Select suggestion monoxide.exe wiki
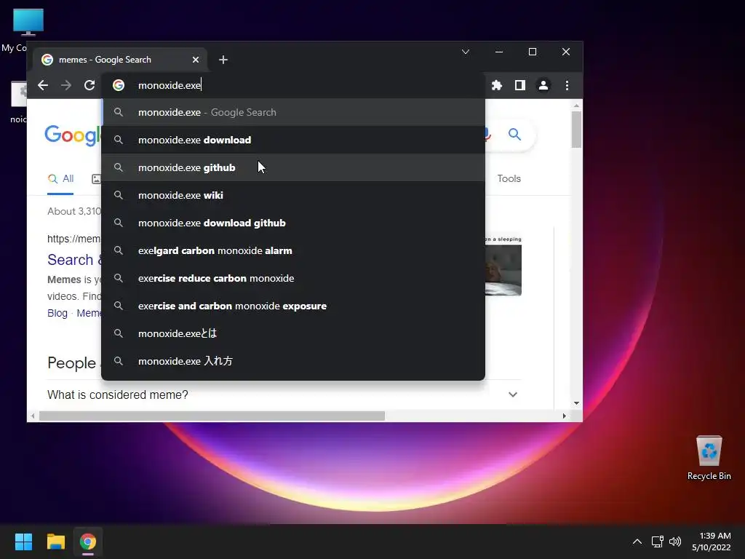Screen dimensions: 745x559 [293, 195]
